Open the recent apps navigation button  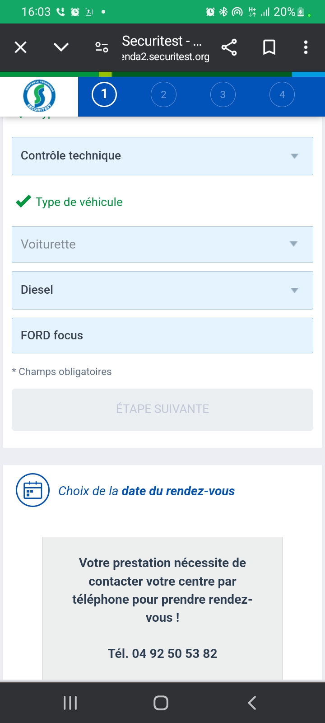pyautogui.click(x=70, y=703)
